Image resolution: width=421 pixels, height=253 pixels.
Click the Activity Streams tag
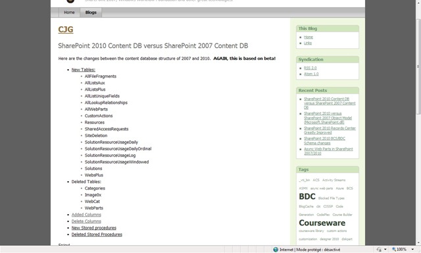coord(334,180)
